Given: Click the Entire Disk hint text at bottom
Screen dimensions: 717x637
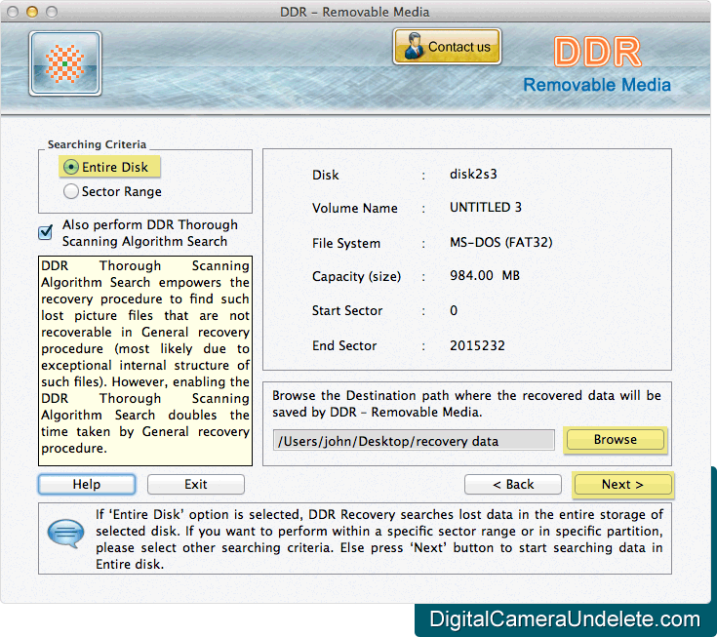Looking at the screenshot, I should coord(379,539).
